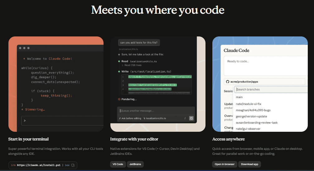Select the nate/module-ui-fix branch
This screenshot has width=314, height=171.
point(249,104)
